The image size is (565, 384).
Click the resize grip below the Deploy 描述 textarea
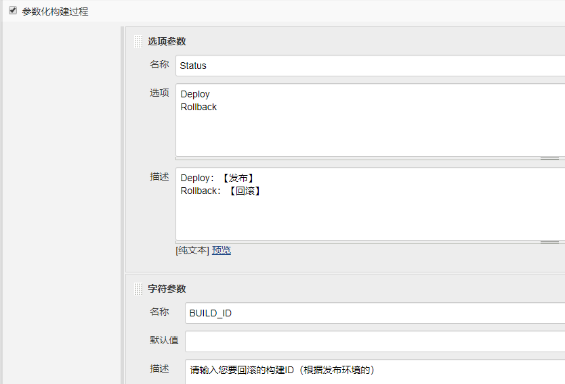pos(549,242)
